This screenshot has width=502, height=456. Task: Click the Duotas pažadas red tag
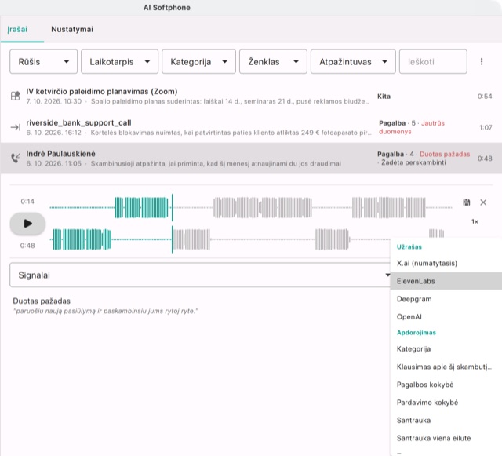pyautogui.click(x=445, y=154)
